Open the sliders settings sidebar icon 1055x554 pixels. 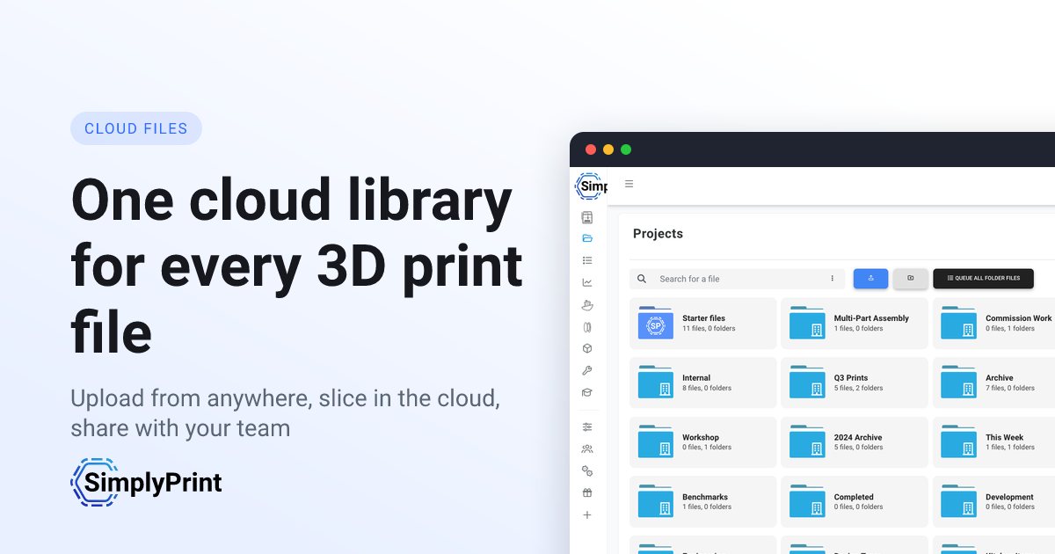[x=587, y=426]
